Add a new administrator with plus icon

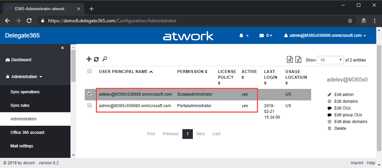coord(89,59)
